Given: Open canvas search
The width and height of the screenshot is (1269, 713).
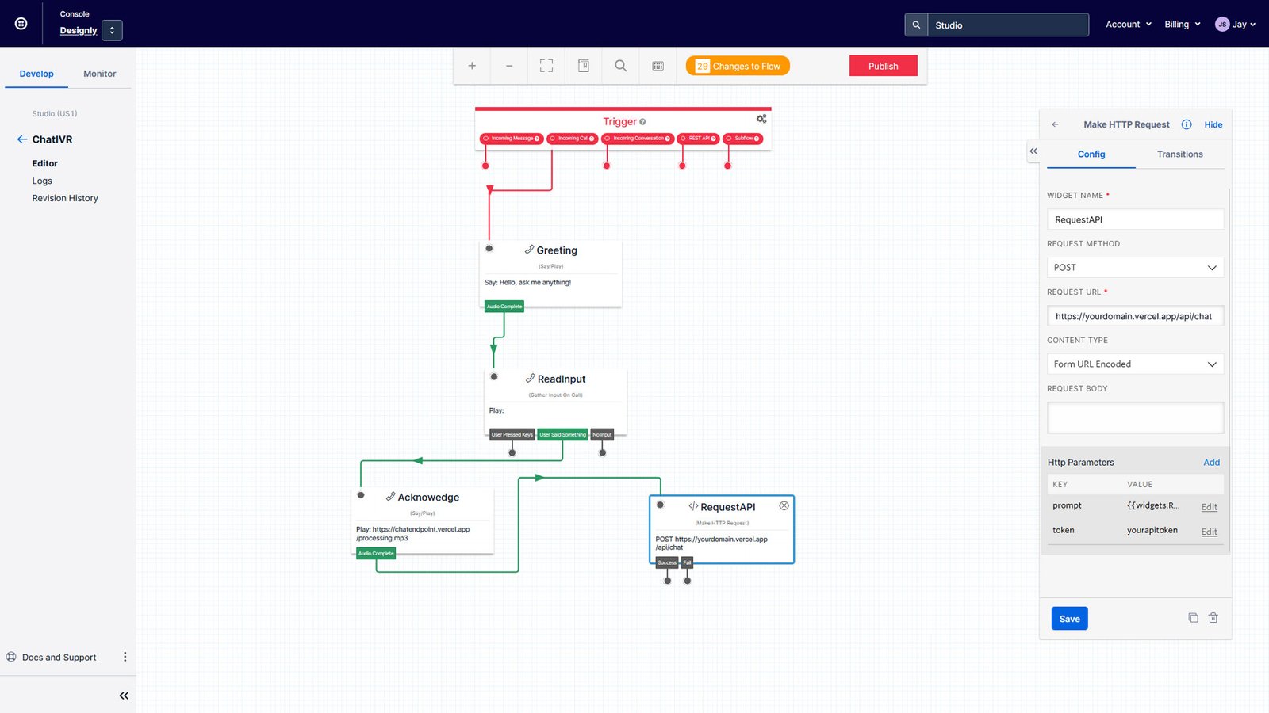Looking at the screenshot, I should tap(619, 66).
